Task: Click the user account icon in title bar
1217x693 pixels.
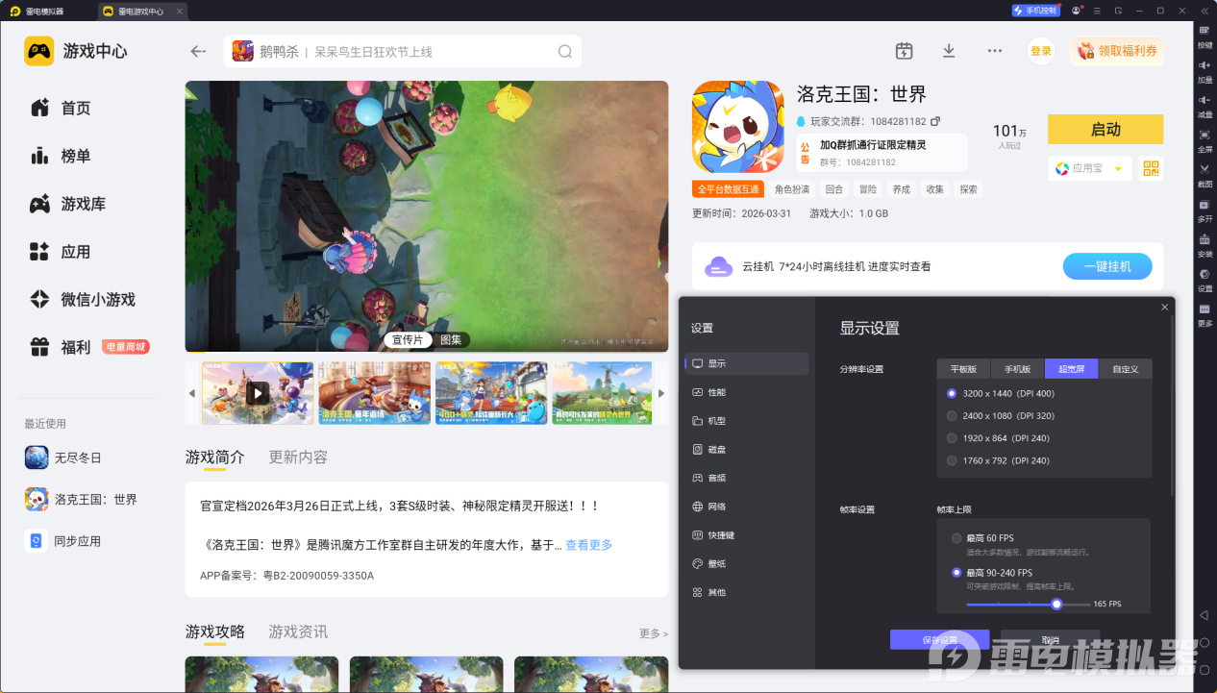Action: point(1077,10)
